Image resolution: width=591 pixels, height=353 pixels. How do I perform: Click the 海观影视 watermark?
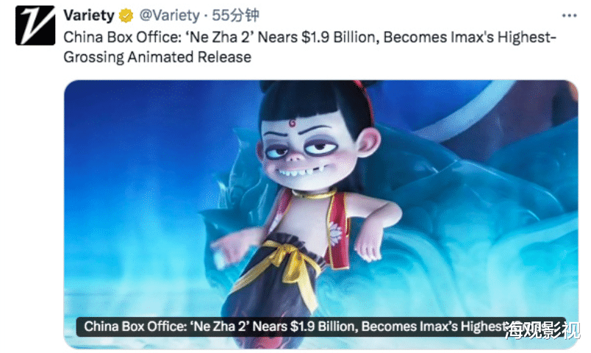542,330
